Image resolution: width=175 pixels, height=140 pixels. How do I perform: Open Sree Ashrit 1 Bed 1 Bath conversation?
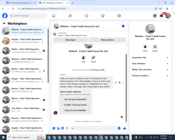coord(23,110)
